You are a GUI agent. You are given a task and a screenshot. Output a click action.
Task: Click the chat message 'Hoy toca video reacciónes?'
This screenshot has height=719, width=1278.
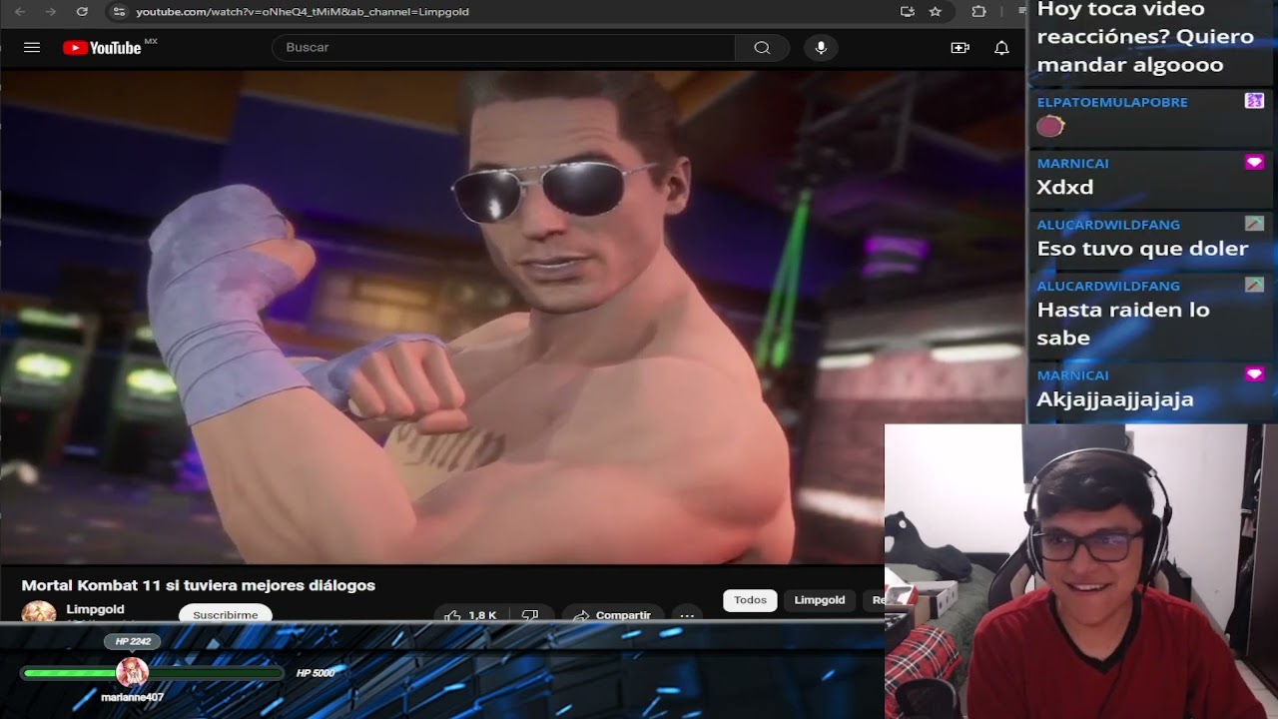[1145, 37]
